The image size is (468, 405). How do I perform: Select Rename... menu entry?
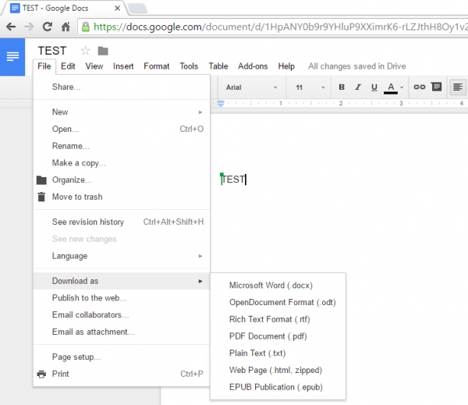coord(122,146)
